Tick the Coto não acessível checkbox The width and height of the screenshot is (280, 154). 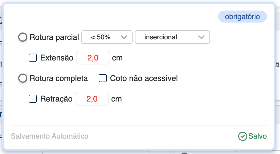103,78
